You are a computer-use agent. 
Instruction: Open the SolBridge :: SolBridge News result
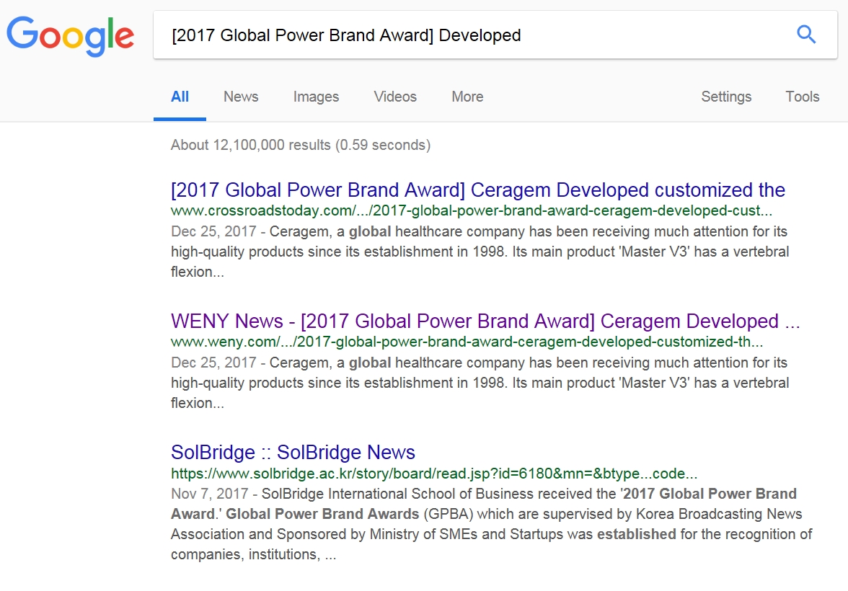(293, 452)
